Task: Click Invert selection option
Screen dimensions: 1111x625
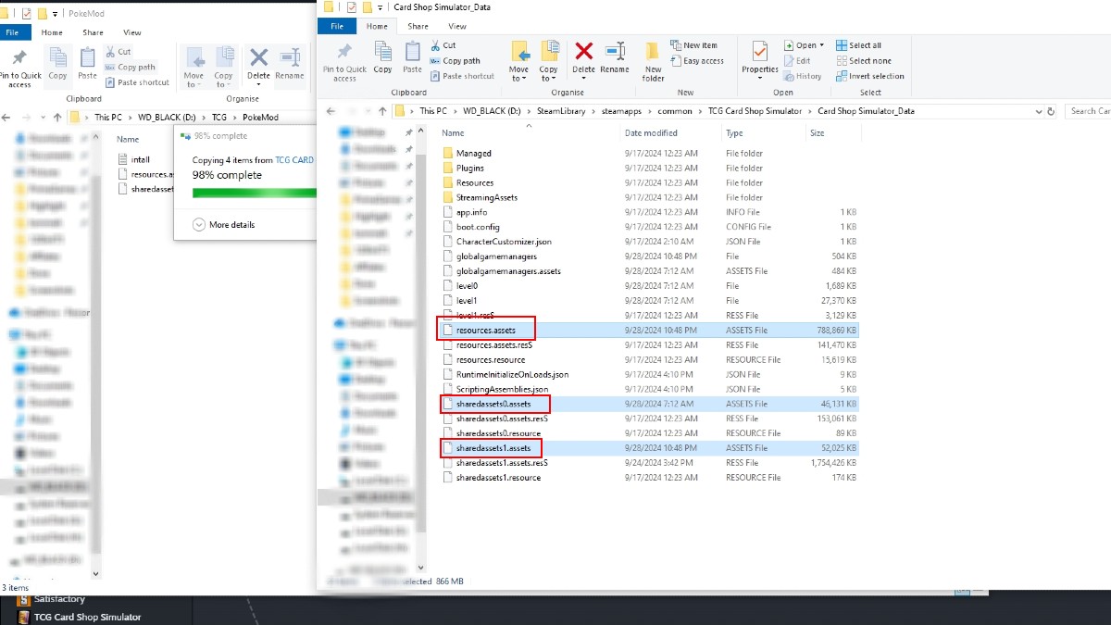Action: click(869, 76)
